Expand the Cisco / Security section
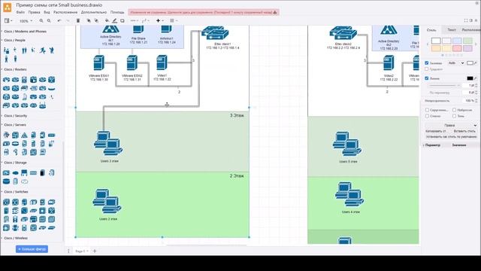 tap(15, 116)
